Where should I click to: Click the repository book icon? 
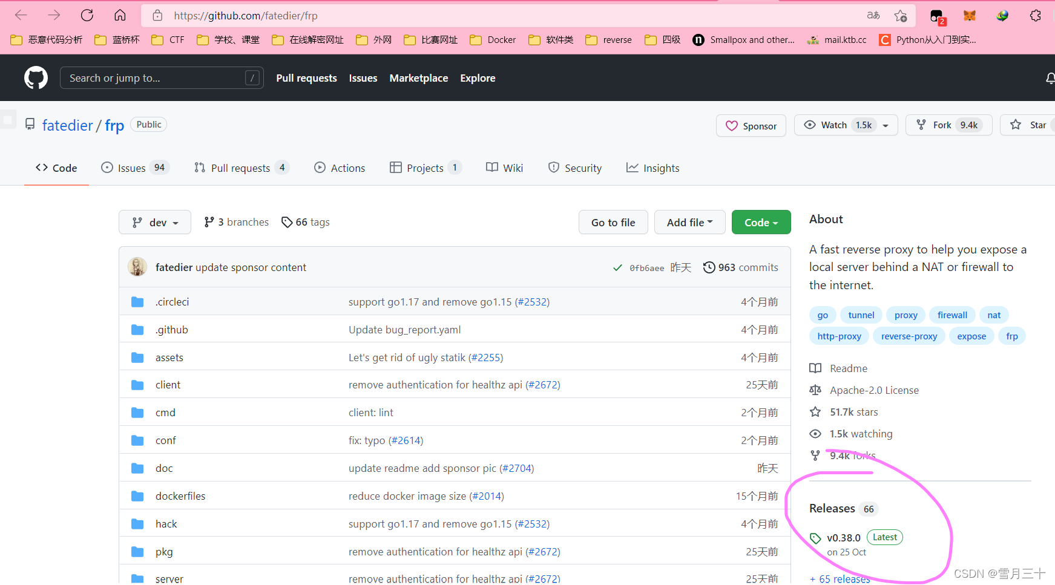click(30, 124)
